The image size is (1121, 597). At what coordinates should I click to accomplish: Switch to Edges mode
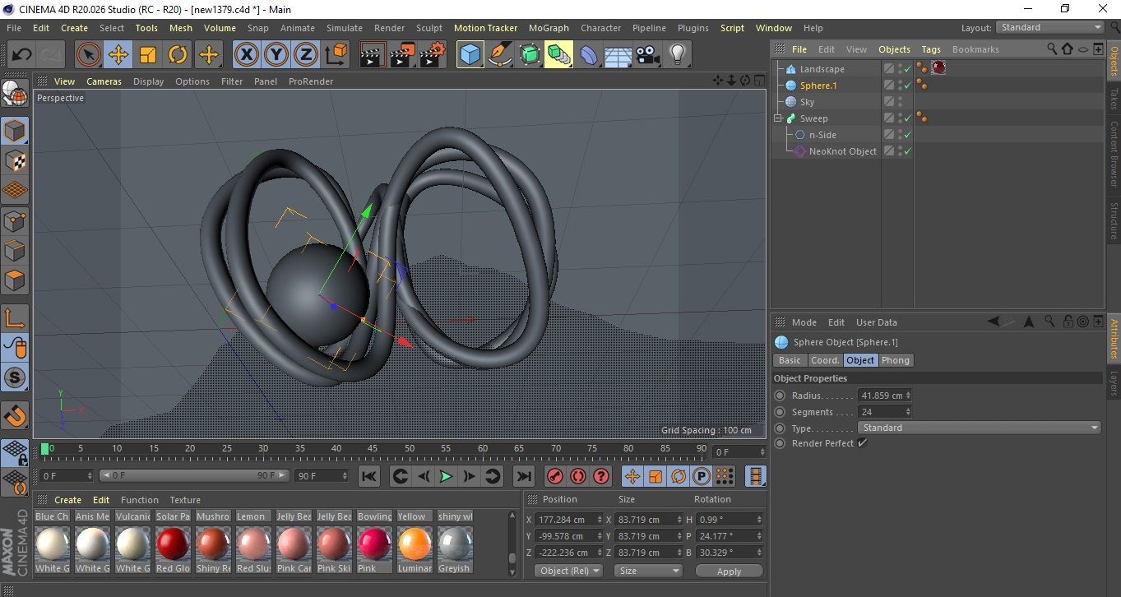tap(16, 251)
